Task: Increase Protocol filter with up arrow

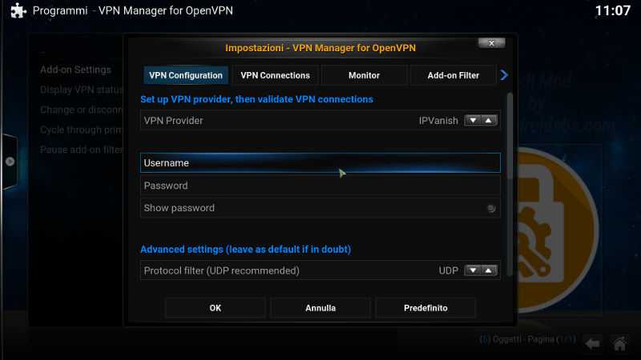Action: pyautogui.click(x=489, y=270)
